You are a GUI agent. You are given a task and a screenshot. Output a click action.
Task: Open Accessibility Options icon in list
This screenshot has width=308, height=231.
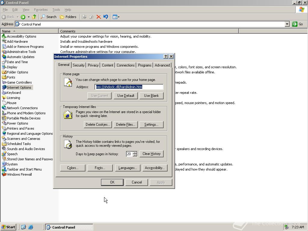[4, 36]
